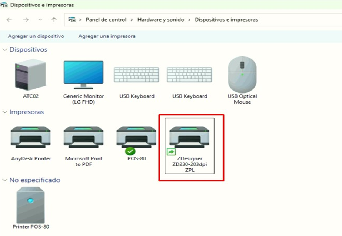Open the recent locations dropdown chevron
Screen dimensions: 342x236
[40, 20]
